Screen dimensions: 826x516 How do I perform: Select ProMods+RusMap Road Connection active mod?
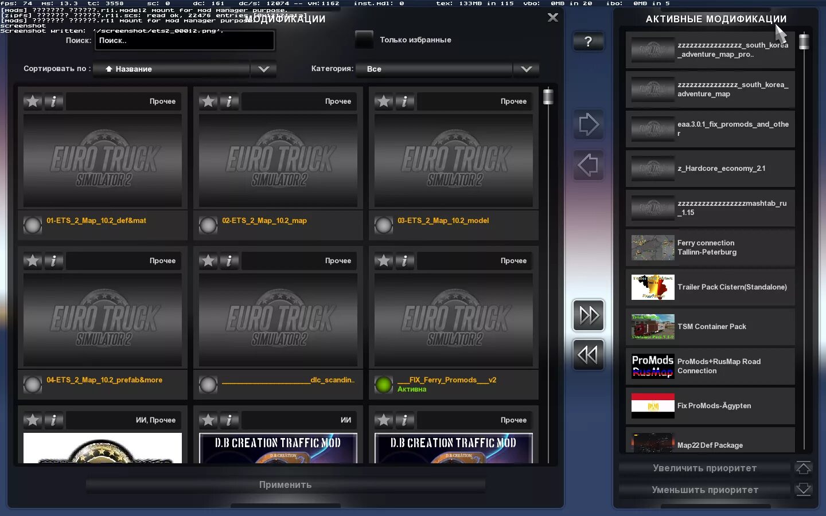[710, 366]
